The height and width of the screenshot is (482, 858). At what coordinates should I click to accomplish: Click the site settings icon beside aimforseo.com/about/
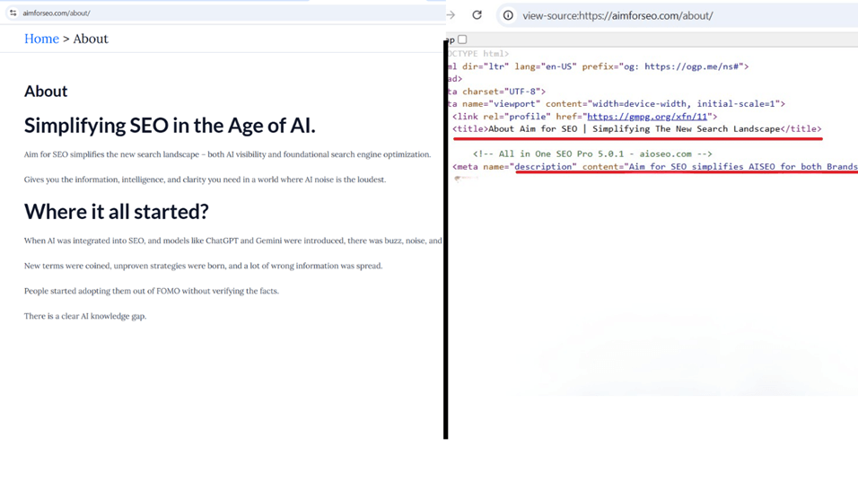click(x=13, y=13)
